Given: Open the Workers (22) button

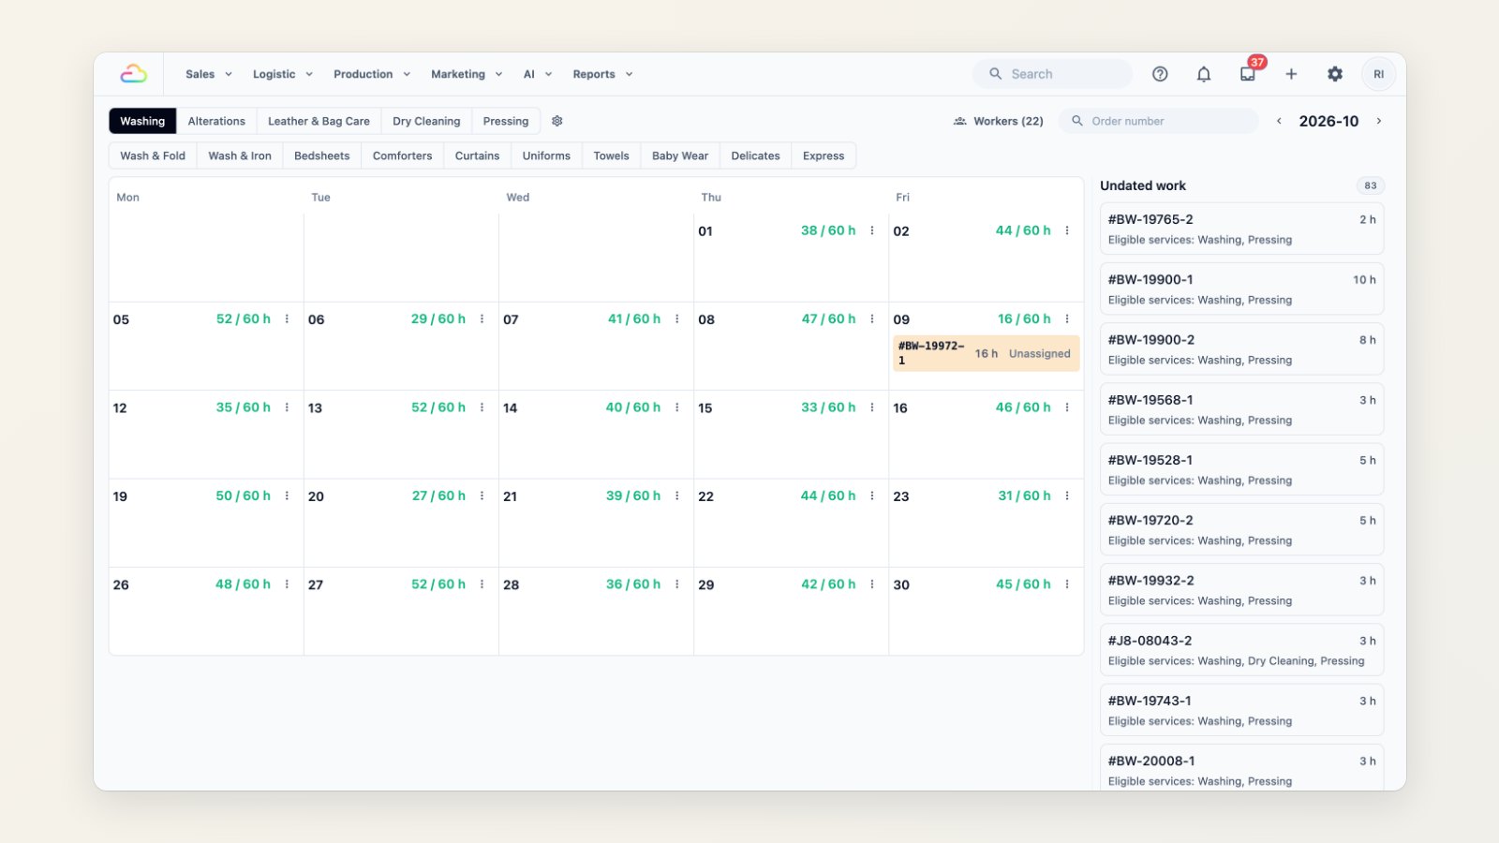Looking at the screenshot, I should 999,121.
